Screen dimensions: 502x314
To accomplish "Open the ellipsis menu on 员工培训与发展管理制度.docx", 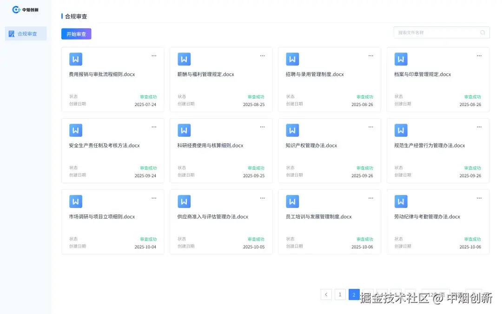I will pyautogui.click(x=370, y=198).
